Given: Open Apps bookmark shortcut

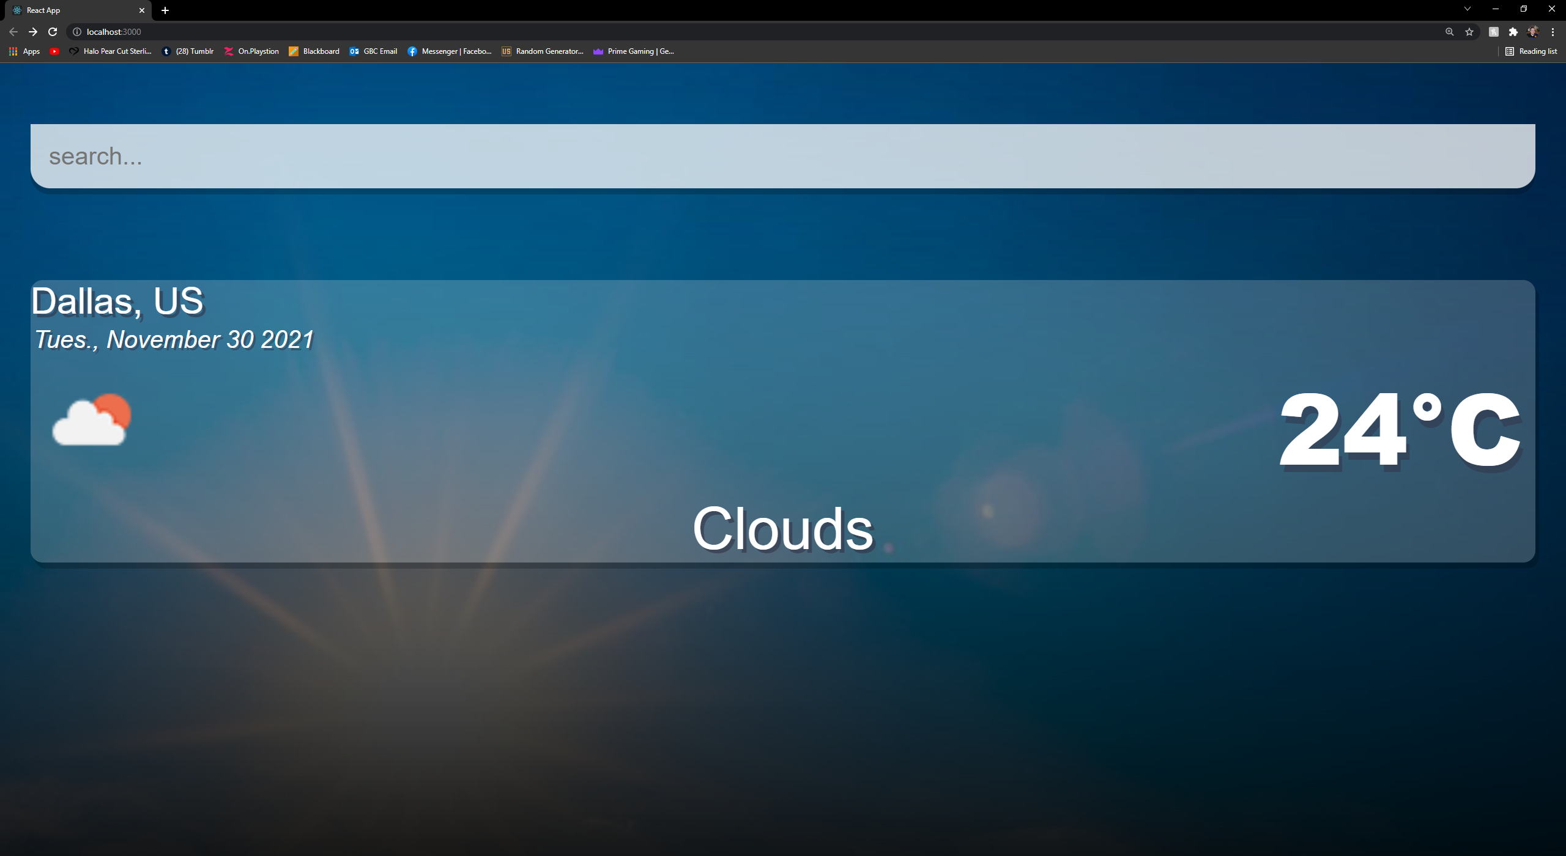Looking at the screenshot, I should [24, 51].
